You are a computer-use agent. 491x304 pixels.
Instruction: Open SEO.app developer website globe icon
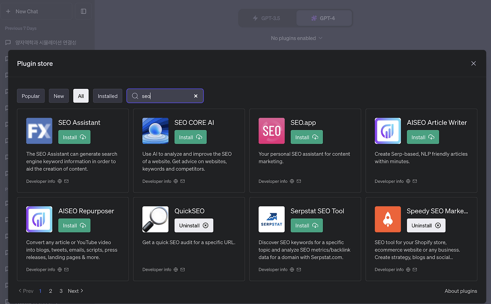click(292, 181)
